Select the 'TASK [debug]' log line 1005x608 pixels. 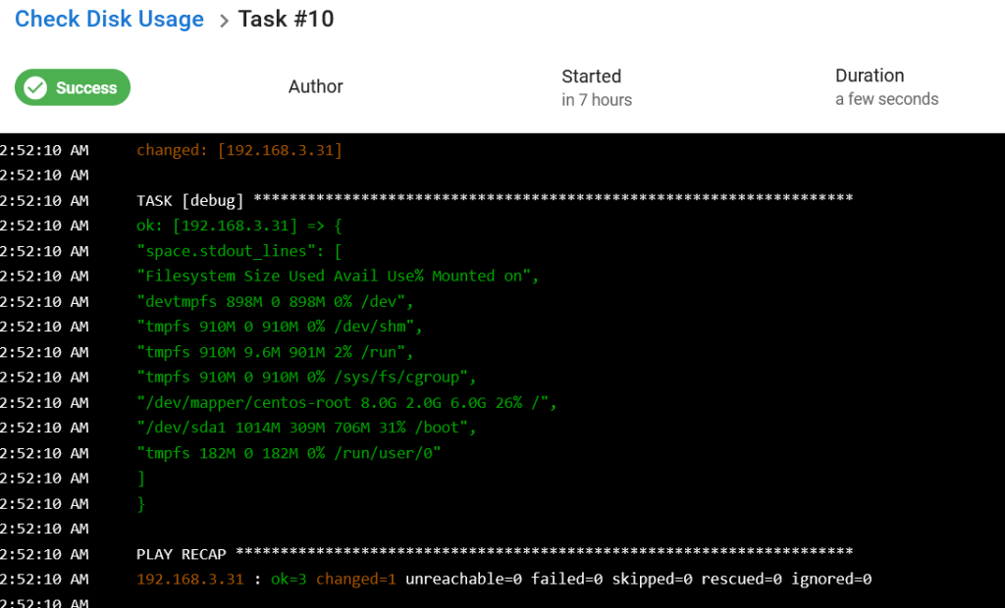pyautogui.click(x=495, y=200)
